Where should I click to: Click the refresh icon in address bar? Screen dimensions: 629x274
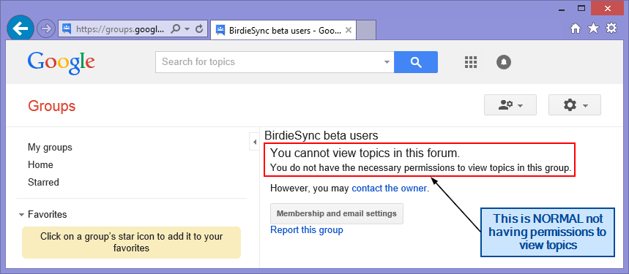(x=198, y=28)
